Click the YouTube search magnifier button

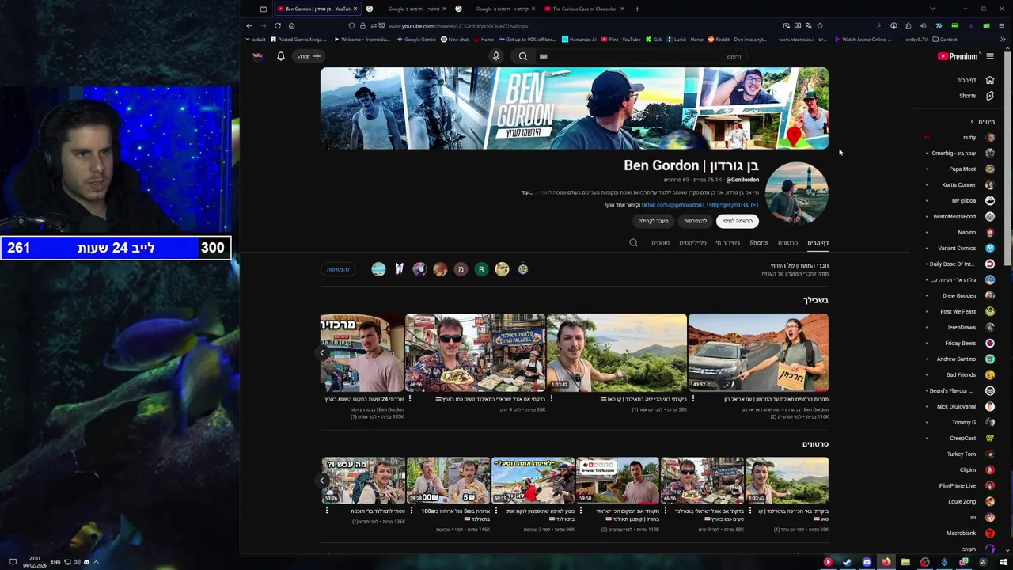pos(523,56)
